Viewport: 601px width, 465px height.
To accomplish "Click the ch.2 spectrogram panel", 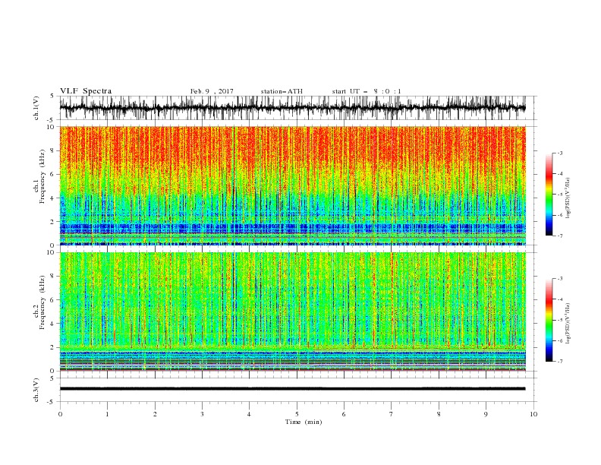I will tap(292, 312).
